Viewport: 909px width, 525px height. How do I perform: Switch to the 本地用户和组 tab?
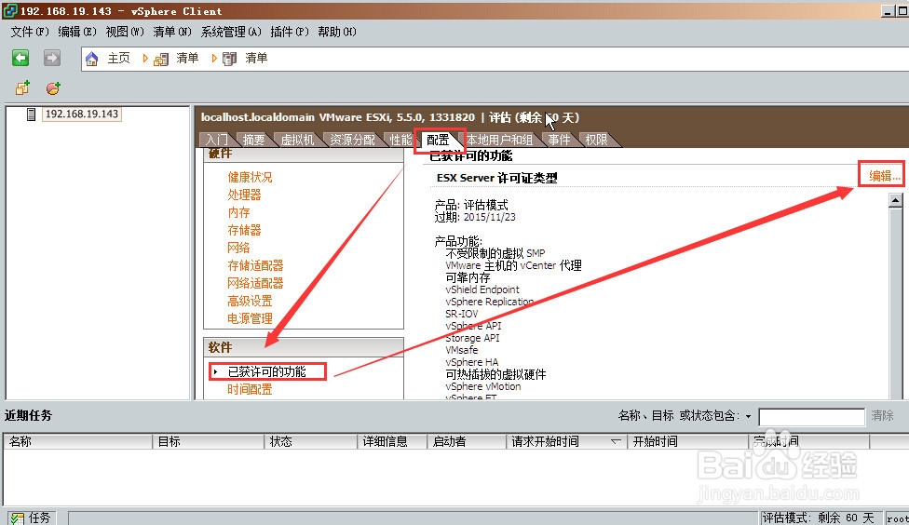pyautogui.click(x=500, y=140)
